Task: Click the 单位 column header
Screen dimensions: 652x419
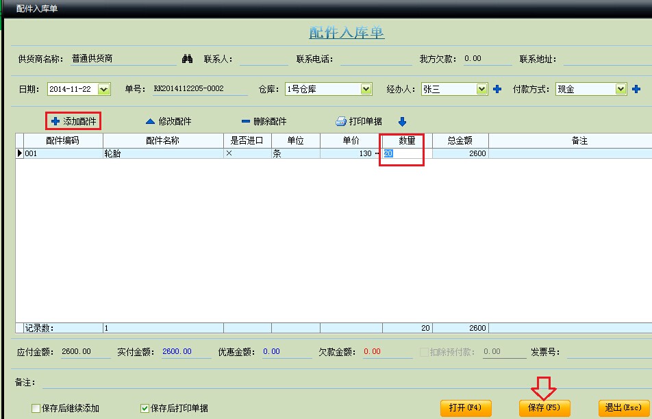Action: tap(296, 140)
